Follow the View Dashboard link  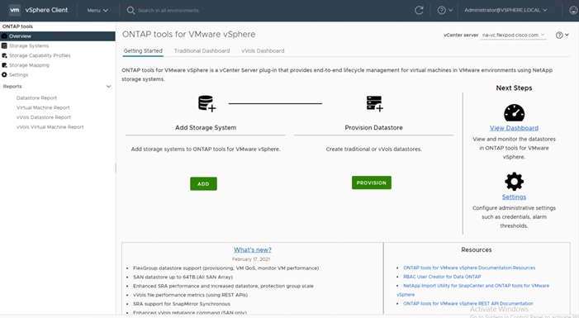click(514, 128)
